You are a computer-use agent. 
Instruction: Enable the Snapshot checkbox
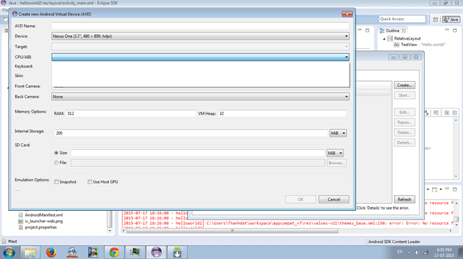point(56,182)
